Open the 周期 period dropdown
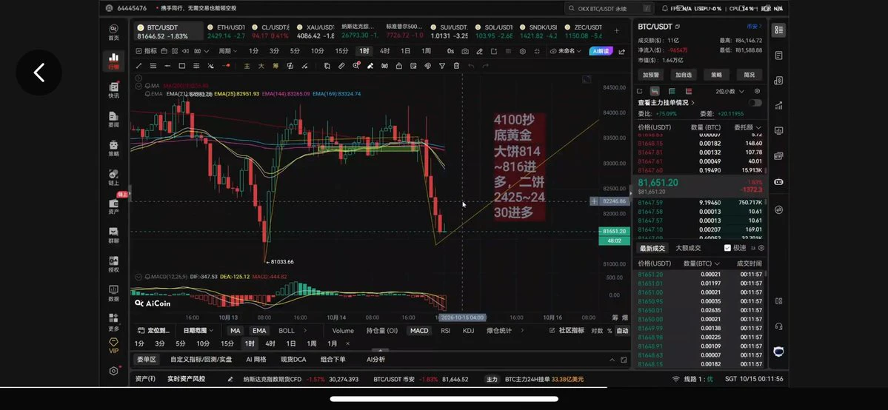888x410 pixels. (227, 51)
